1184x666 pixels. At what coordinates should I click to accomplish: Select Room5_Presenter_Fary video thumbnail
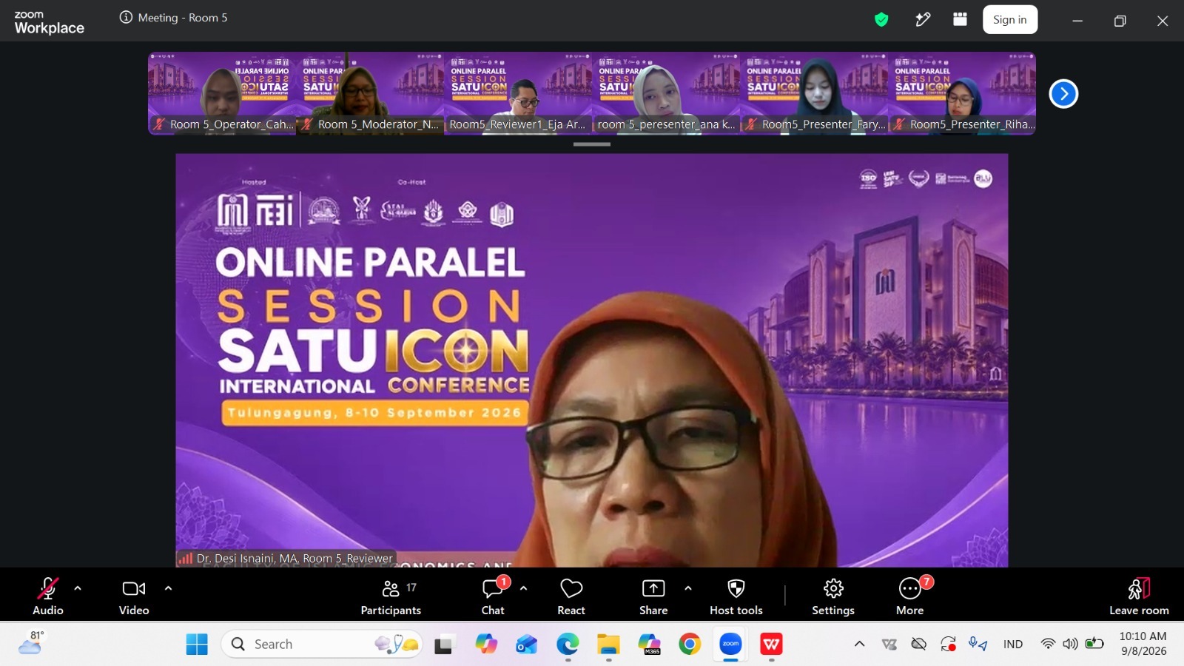[814, 93]
